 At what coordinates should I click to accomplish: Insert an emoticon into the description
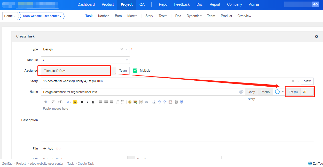tap(130, 102)
